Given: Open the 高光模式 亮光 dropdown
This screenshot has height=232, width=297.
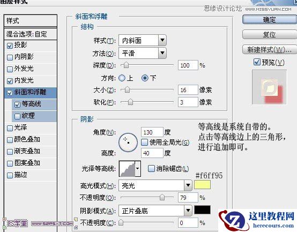Looking at the screenshot, I should pyautogui.click(x=155, y=185).
